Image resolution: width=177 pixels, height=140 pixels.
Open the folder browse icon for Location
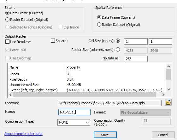[x=168, y=102]
